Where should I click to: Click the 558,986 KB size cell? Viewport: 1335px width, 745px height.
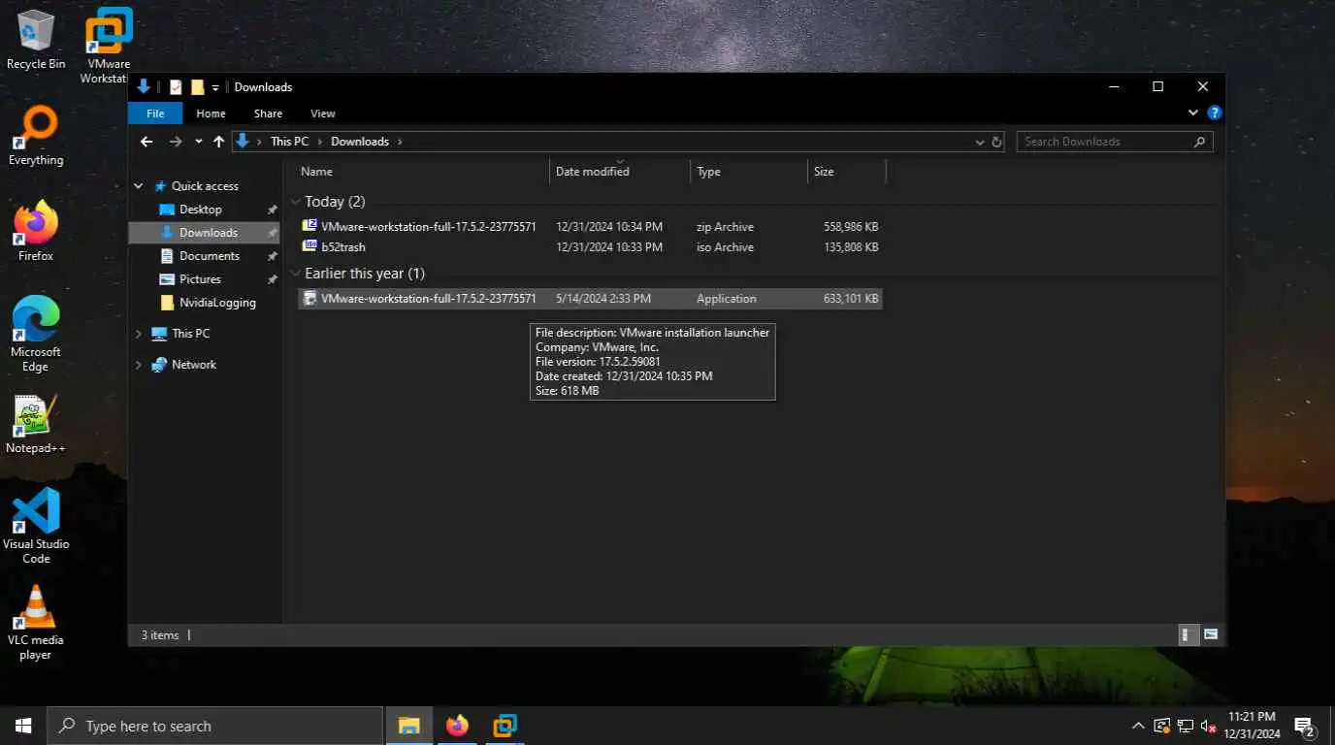(851, 227)
